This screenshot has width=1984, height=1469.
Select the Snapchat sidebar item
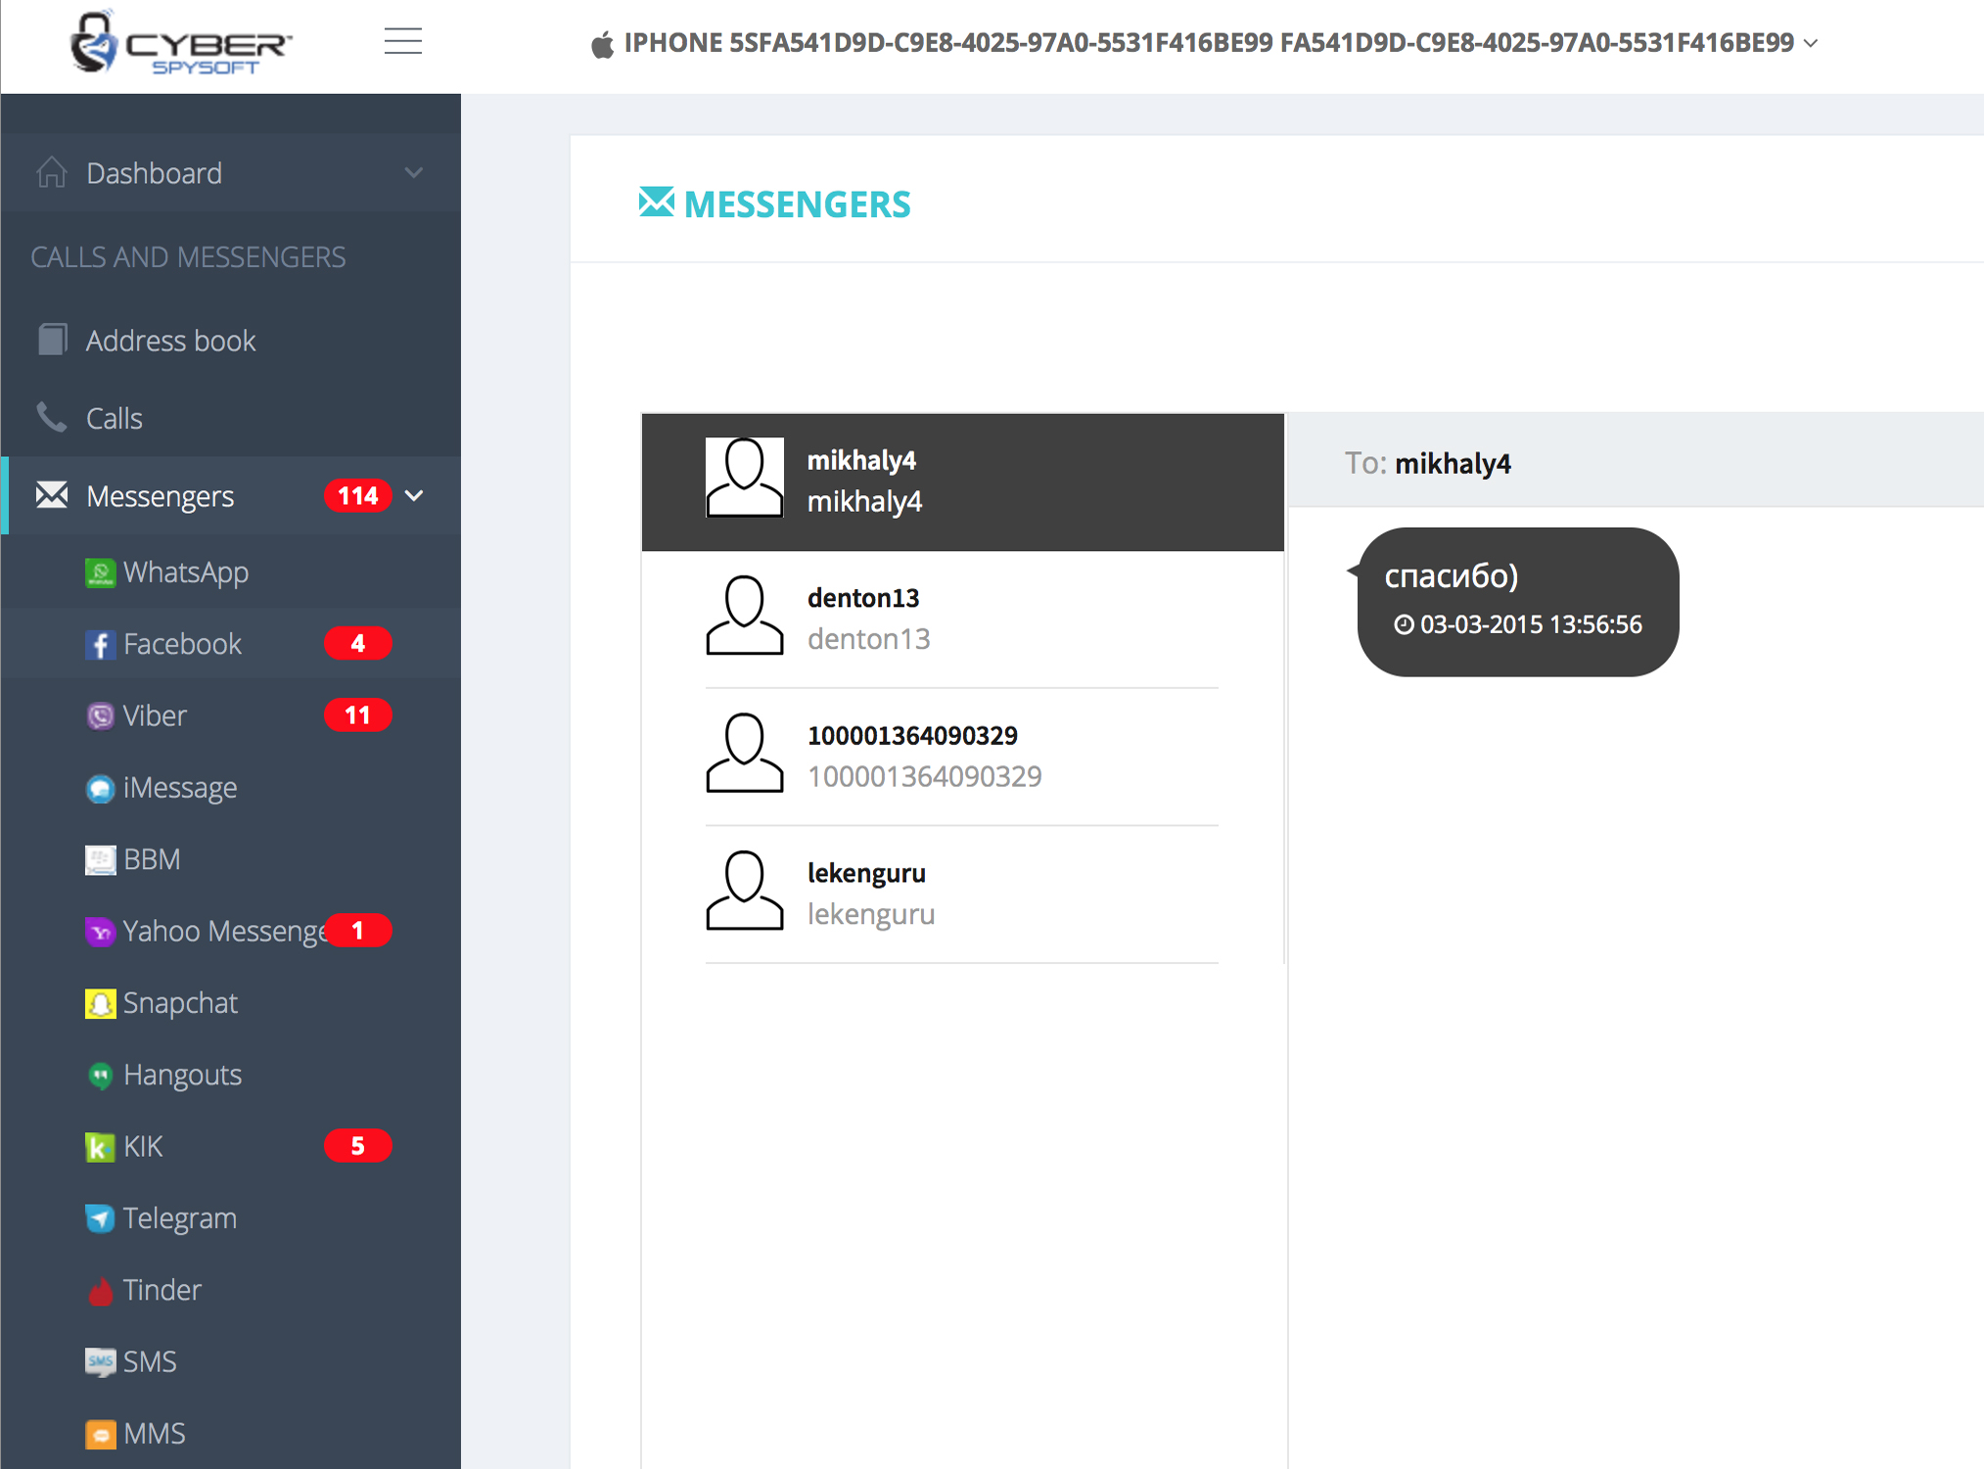pyautogui.click(x=180, y=1003)
